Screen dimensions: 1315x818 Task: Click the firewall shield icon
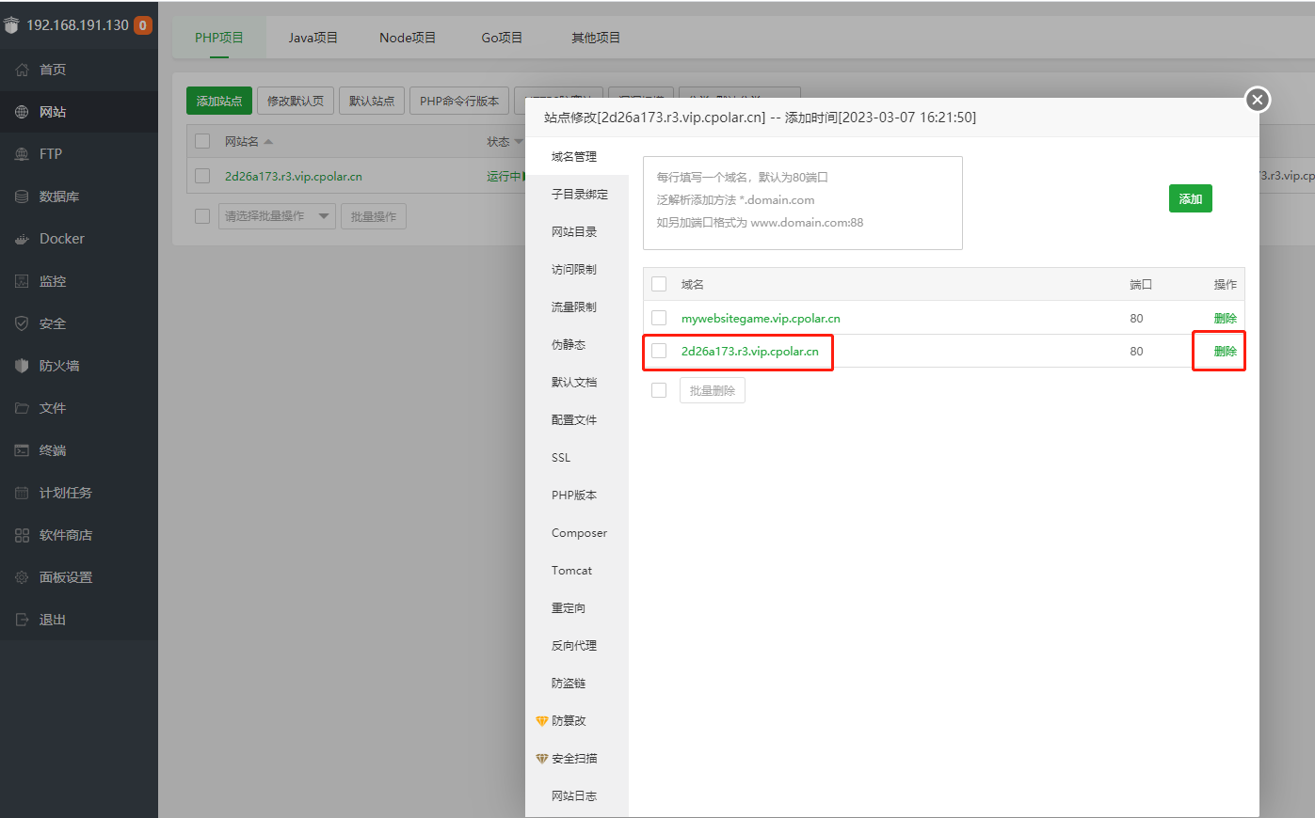[22, 366]
